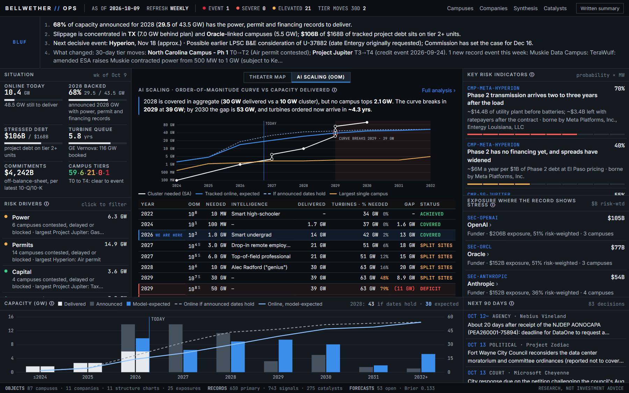This screenshot has height=393, width=629.
Task: Toggle Announced gray legend swatch
Action: [92, 304]
